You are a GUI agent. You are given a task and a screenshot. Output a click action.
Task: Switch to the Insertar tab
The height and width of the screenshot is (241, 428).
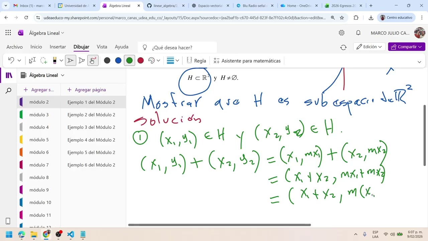click(58, 47)
